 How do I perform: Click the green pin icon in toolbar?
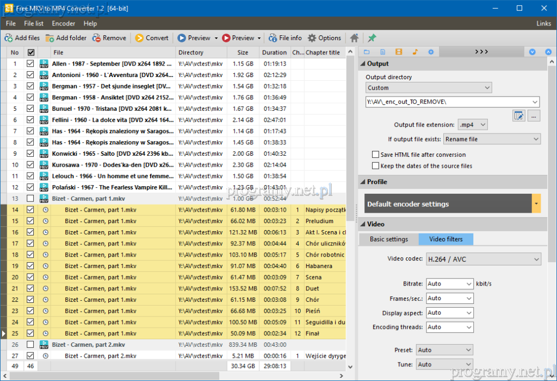click(372, 38)
